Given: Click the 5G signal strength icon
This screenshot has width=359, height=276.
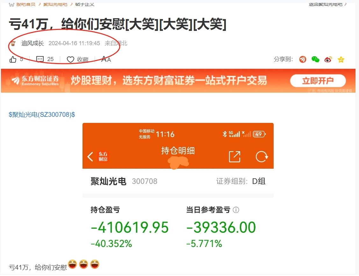Looking at the screenshot, I should (234, 134).
